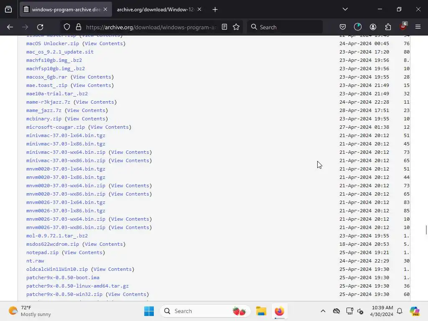428x321 pixels.
Task: Bookmark this page with the star
Action: pos(236,27)
